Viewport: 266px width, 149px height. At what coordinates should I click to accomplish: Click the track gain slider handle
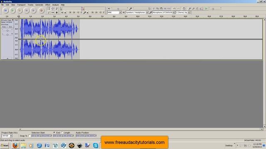(7, 31)
